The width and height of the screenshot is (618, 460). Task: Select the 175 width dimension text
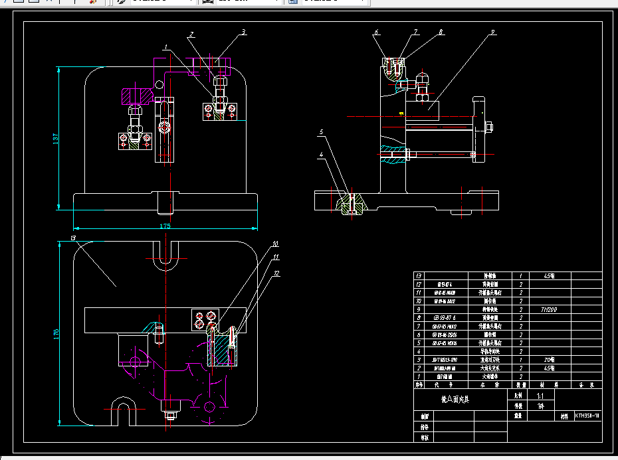(x=165, y=226)
